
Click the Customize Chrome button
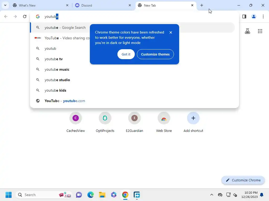pos(243,180)
